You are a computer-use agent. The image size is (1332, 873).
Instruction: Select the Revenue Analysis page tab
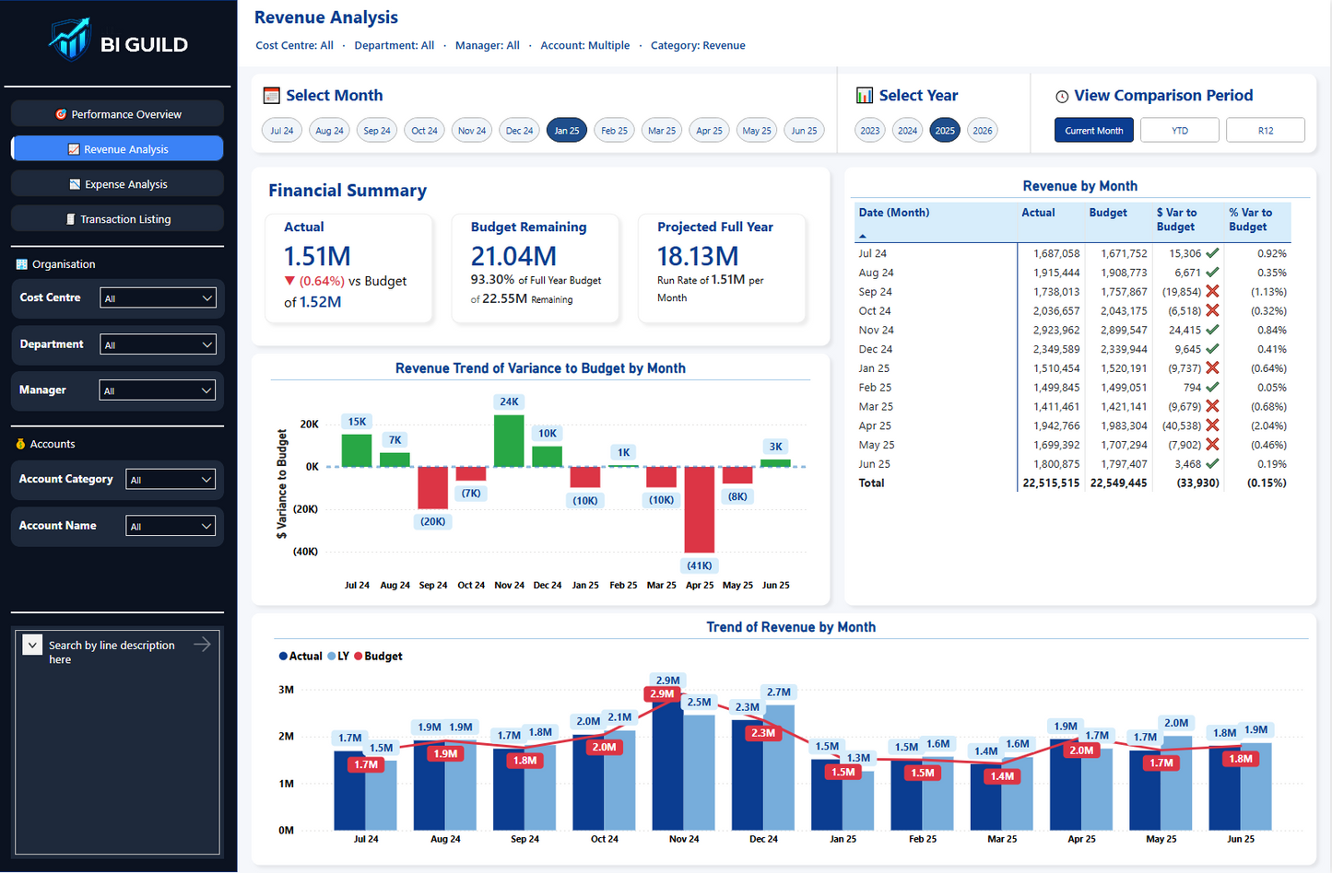click(x=117, y=148)
